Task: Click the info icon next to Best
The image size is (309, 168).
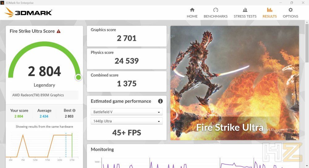Action: (74, 111)
